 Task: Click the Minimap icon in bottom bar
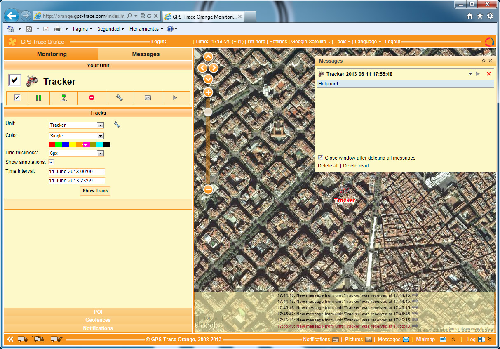443,340
